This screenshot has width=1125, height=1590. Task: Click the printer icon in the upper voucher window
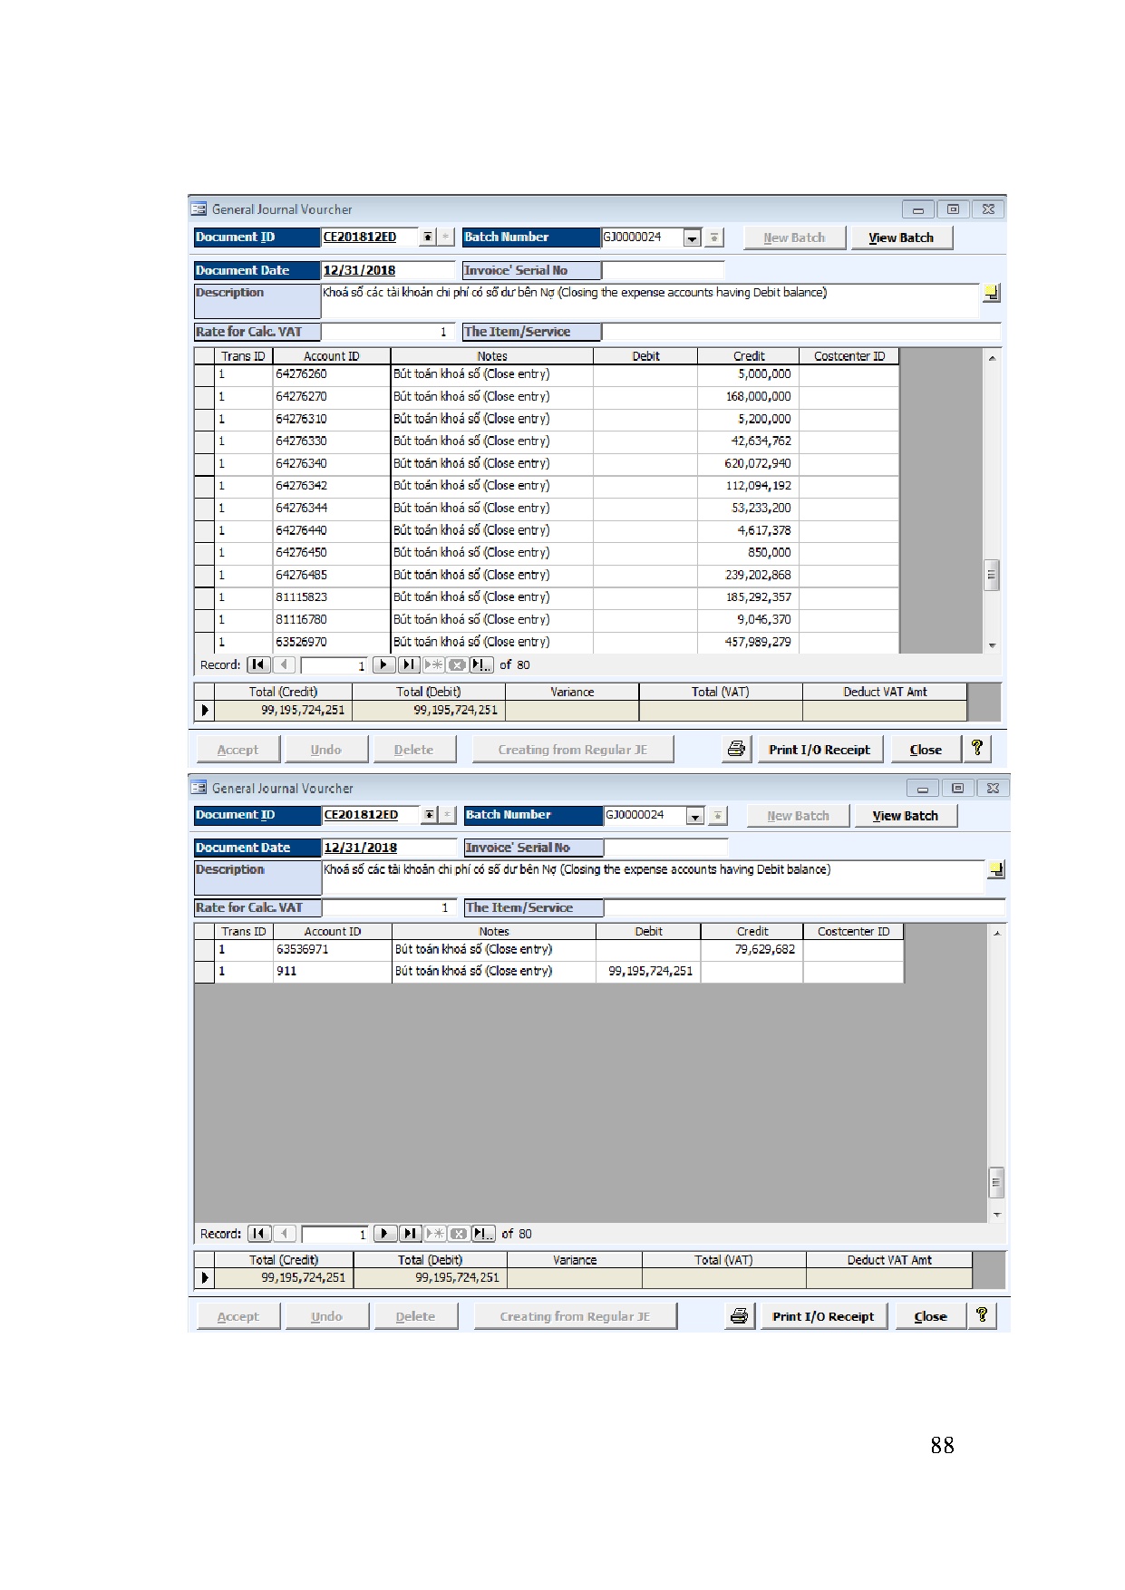coord(736,749)
